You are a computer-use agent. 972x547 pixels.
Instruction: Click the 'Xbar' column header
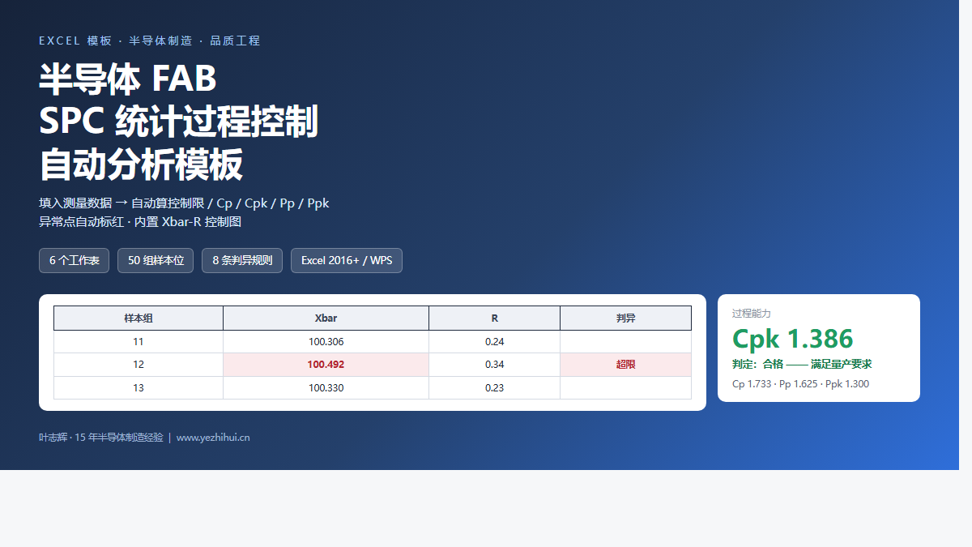coord(326,318)
